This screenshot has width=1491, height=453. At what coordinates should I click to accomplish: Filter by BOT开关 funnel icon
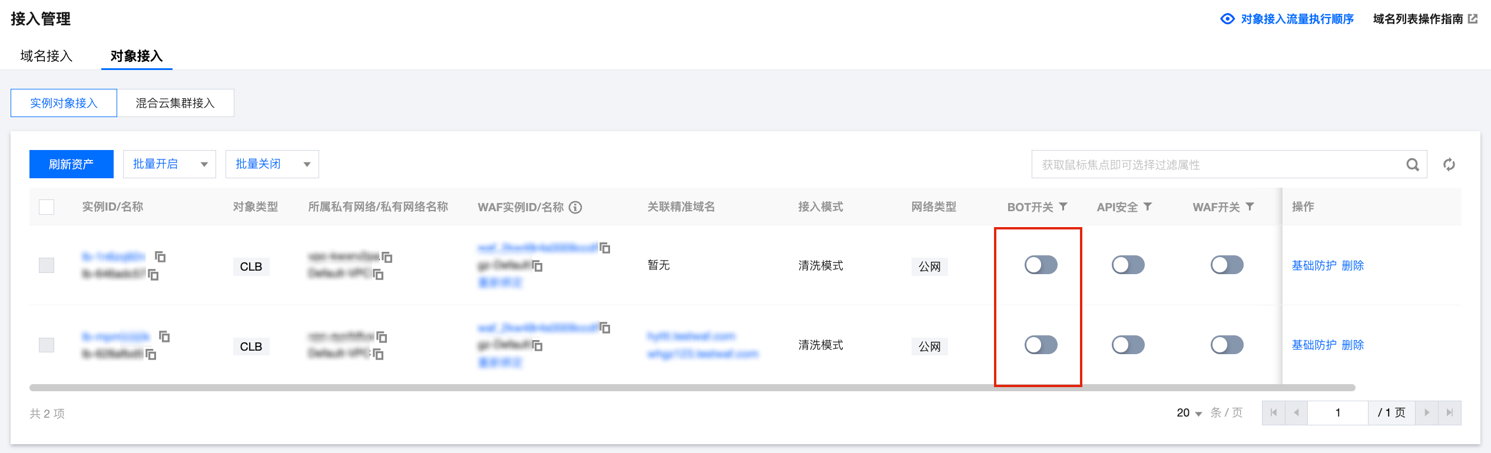pyautogui.click(x=1063, y=206)
